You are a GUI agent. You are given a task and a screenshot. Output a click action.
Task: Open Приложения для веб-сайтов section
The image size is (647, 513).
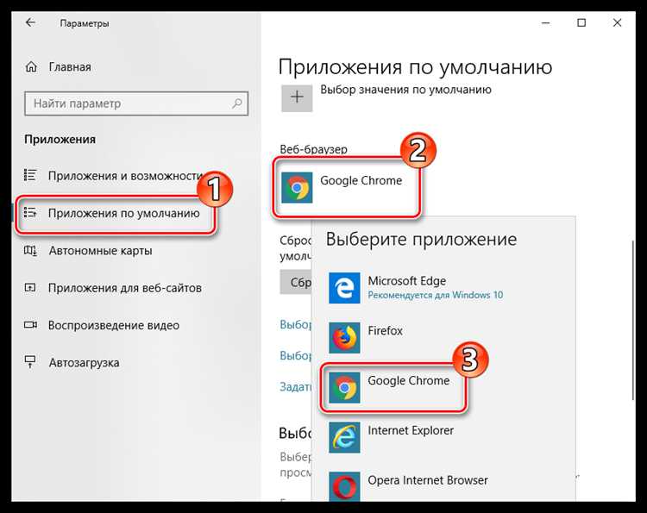(113, 288)
